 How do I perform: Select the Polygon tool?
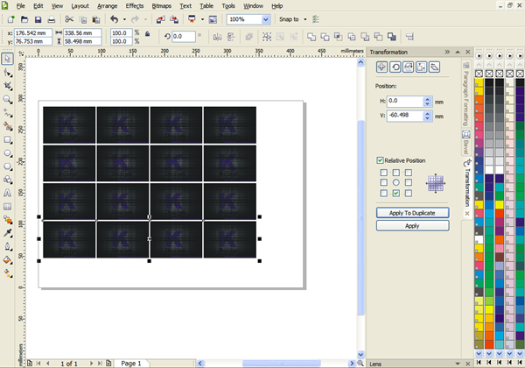click(x=7, y=166)
